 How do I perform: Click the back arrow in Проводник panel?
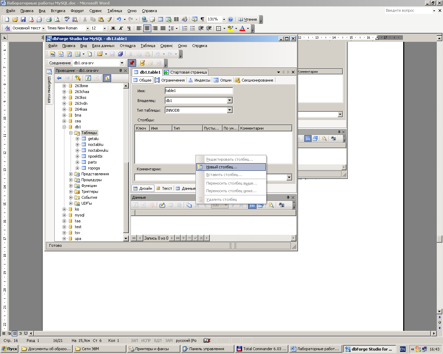pyautogui.click(x=59, y=78)
